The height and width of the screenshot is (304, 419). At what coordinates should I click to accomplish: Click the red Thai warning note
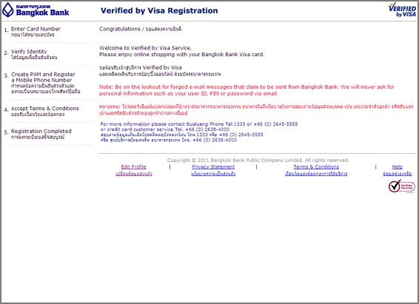pos(256,109)
